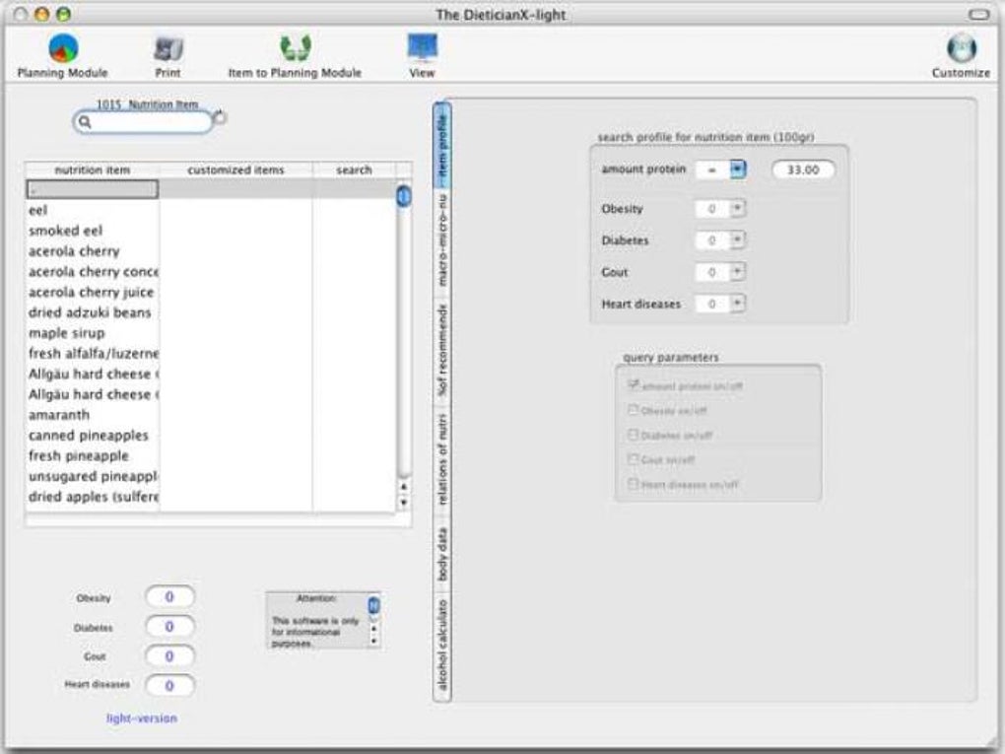
Task: Switch to the macro-micro-nu vertical tab
Action: 442,242
